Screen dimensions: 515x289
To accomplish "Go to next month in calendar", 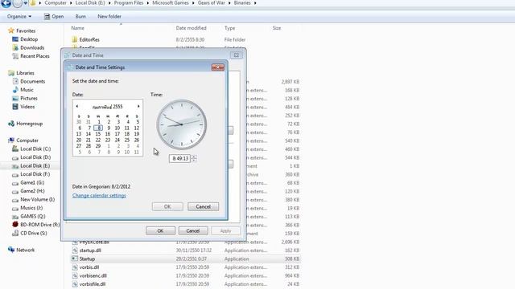I will (x=138, y=106).
